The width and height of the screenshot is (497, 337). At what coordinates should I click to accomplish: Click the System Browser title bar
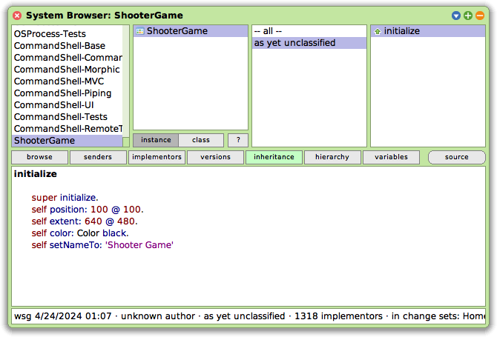[x=249, y=16]
